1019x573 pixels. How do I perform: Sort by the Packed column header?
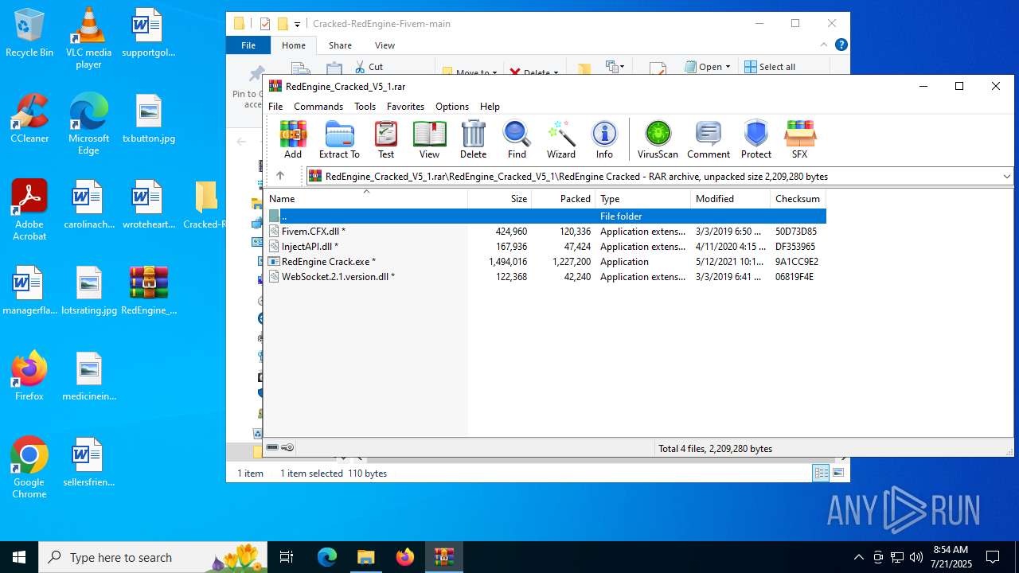[x=564, y=199]
